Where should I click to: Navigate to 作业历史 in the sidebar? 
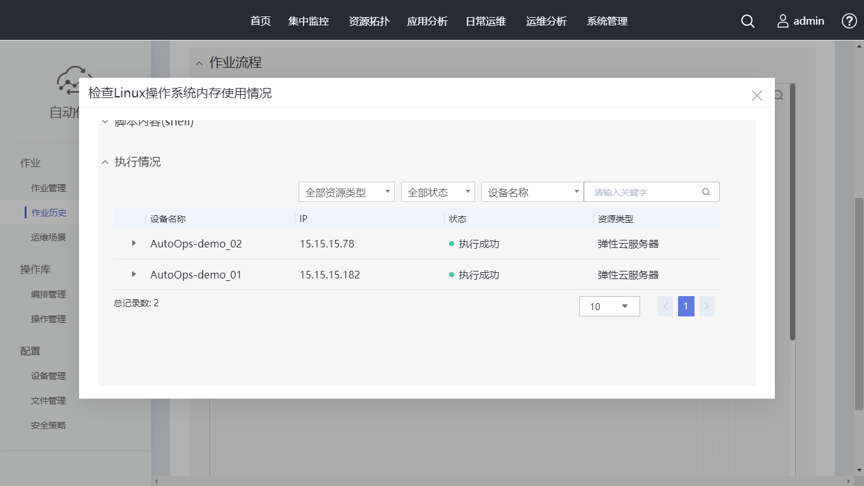click(x=49, y=213)
